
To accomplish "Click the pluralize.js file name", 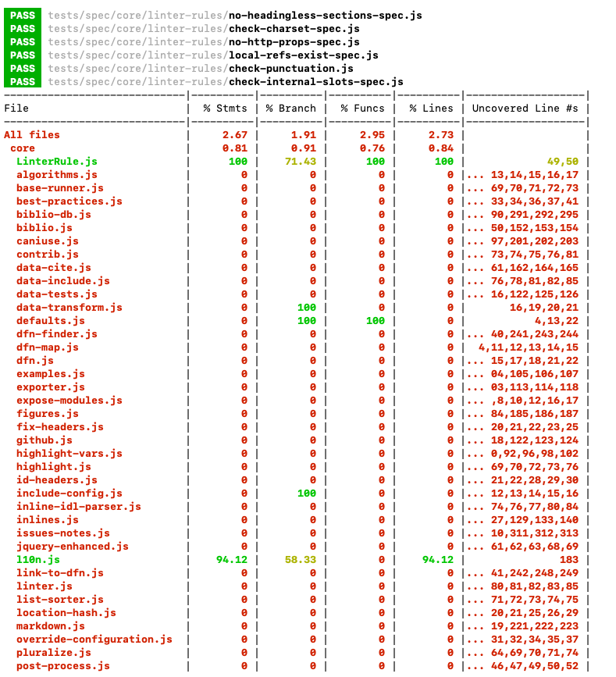I will [54, 653].
